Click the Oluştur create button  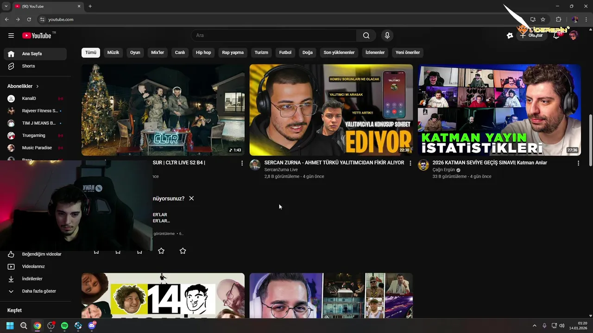click(x=532, y=36)
